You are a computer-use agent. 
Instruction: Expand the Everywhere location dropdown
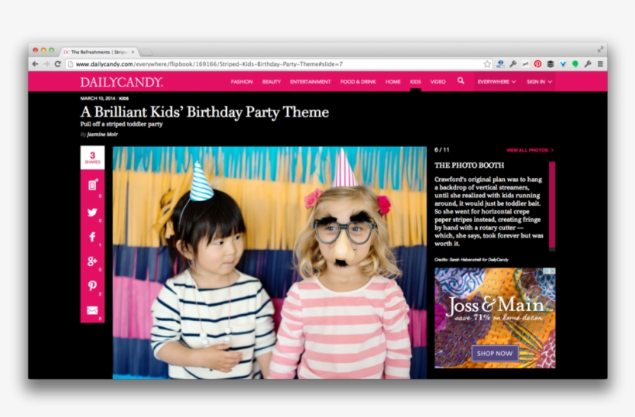[496, 82]
